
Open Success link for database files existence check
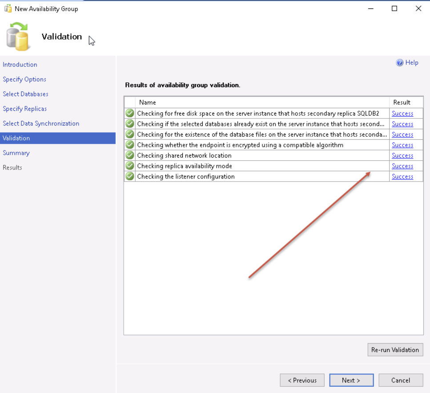[402, 134]
